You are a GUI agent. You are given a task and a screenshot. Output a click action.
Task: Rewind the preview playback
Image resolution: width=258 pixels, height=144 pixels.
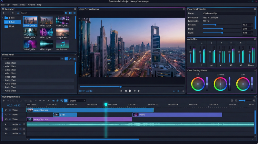[x=126, y=91]
